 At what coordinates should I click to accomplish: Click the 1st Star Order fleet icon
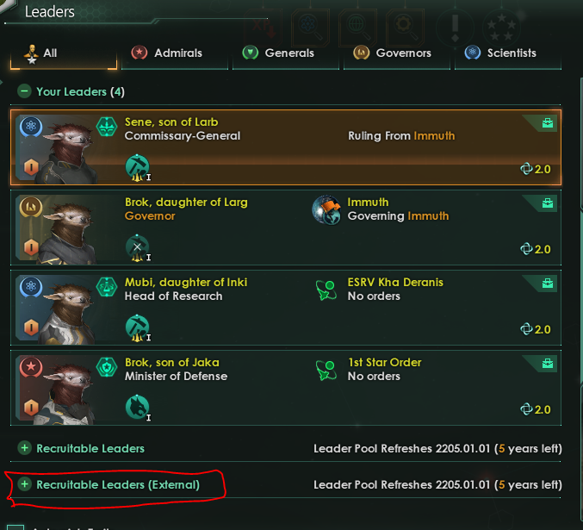(326, 369)
